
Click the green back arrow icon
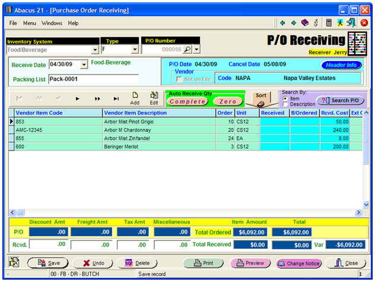click(283, 23)
